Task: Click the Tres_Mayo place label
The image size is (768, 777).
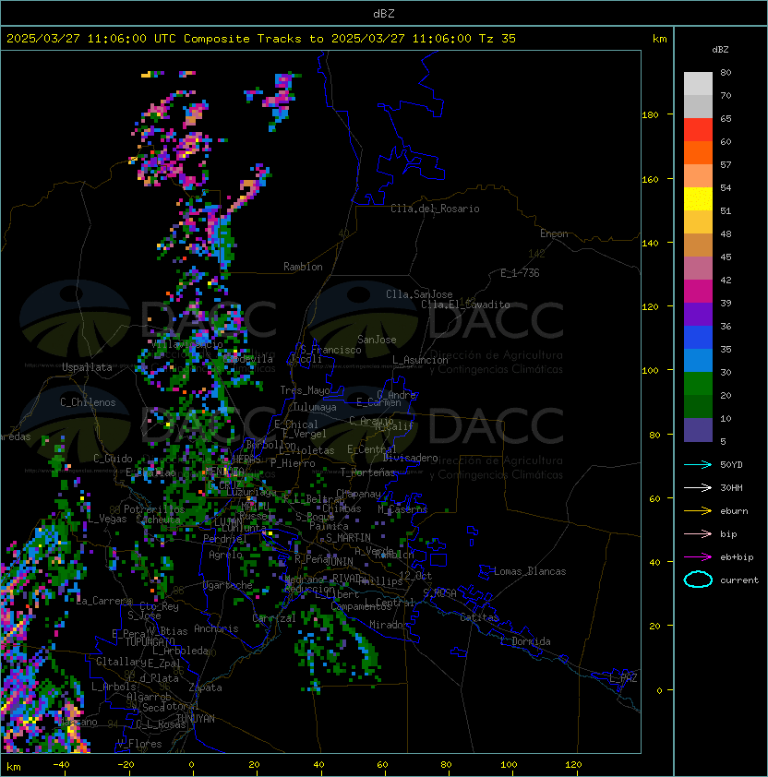Action: tap(305, 390)
